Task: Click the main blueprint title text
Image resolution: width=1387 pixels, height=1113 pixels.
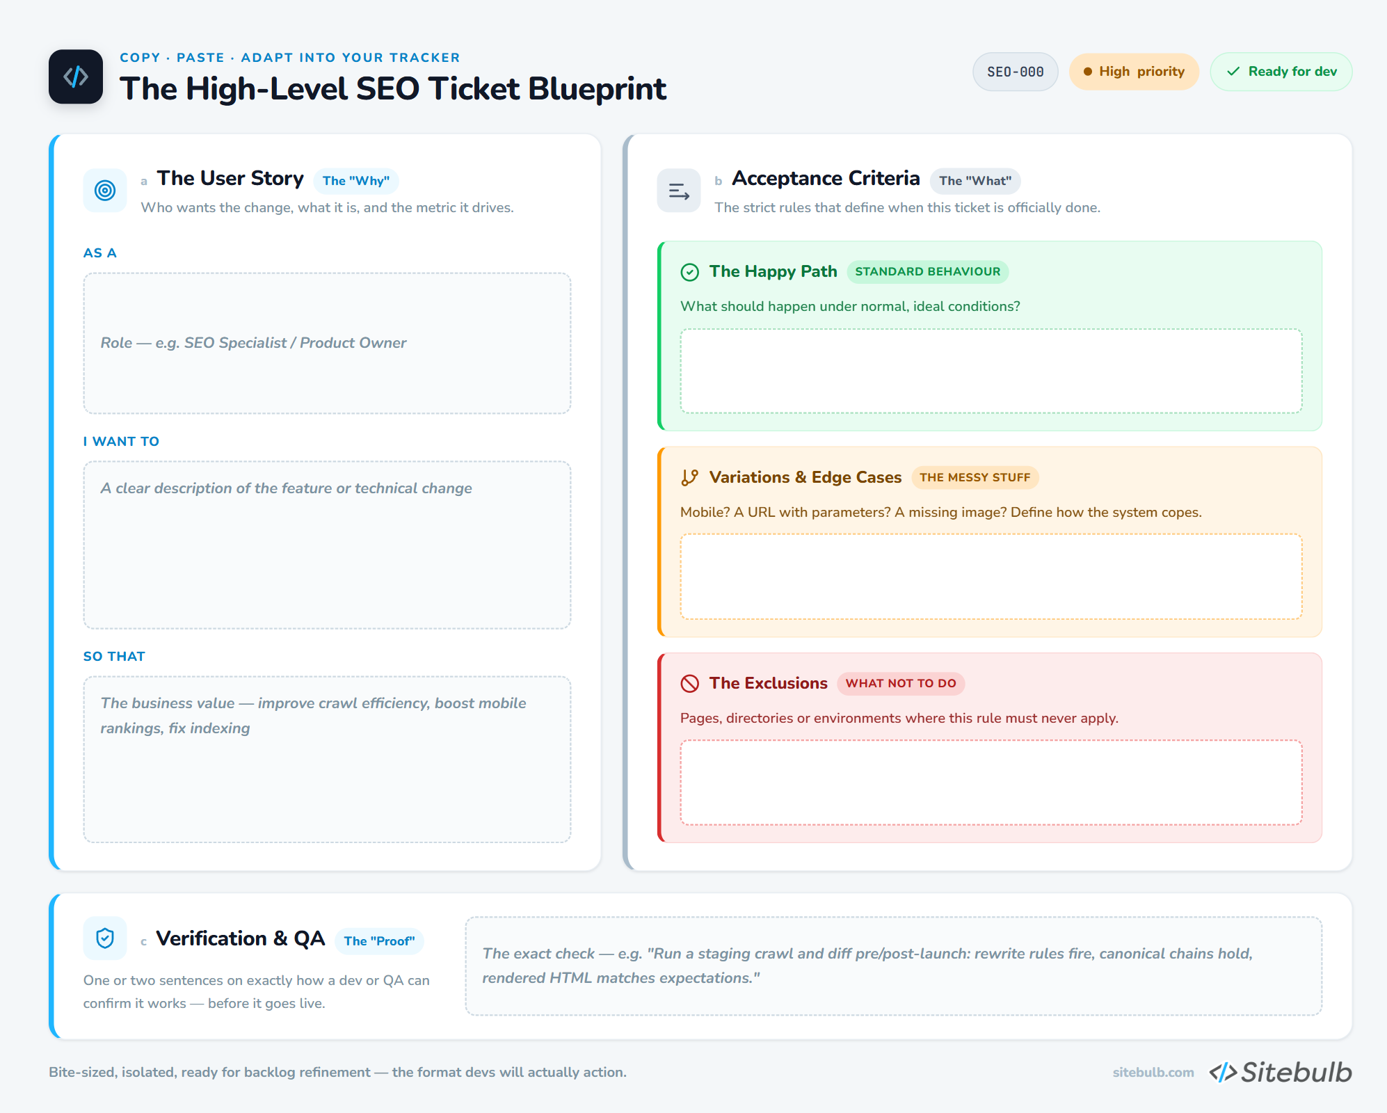Action: pos(393,89)
